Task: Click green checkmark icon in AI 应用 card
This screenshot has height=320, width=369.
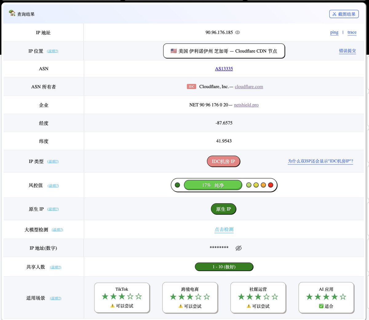Action: click(321, 306)
